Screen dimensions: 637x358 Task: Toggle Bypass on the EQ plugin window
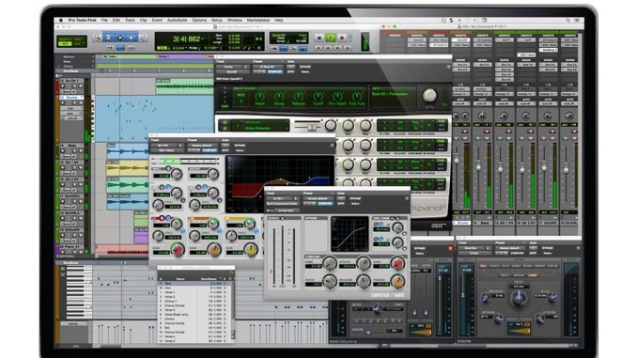[x=240, y=146]
